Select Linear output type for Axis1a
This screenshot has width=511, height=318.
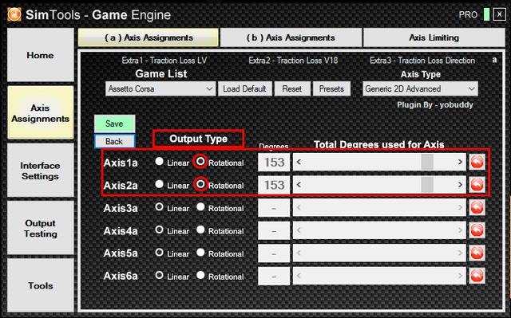(159, 161)
